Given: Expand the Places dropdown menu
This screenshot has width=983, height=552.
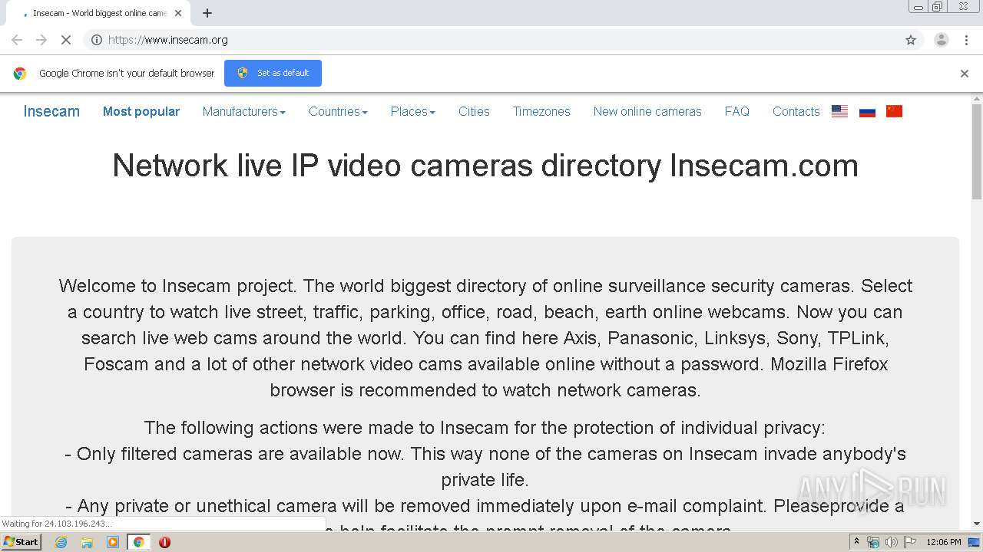Looking at the screenshot, I should tap(412, 111).
